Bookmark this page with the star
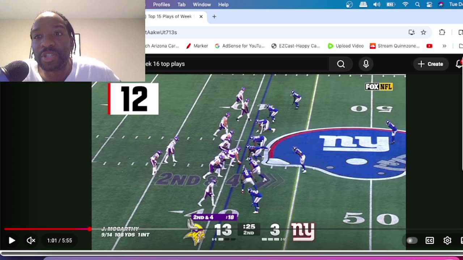Image resolution: width=463 pixels, height=260 pixels. point(423,32)
